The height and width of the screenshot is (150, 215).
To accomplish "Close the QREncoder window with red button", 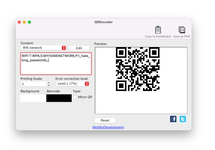I will tap(19, 22).
